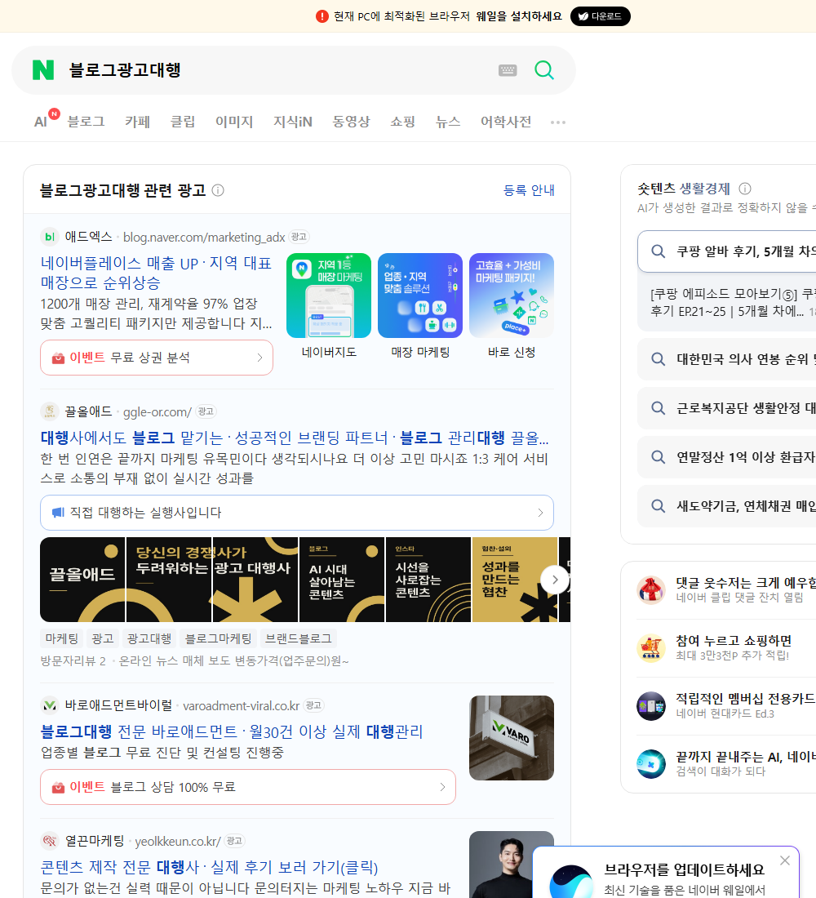Click the 댓글 웃수저 promo icon
Screen dimensions: 816x898
[x=651, y=590]
